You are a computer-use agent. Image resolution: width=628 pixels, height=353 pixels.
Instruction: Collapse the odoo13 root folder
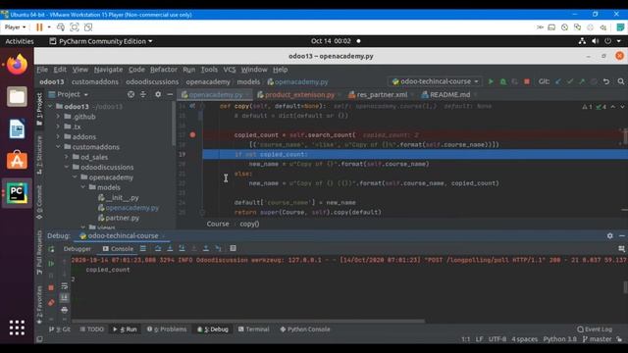tap(50, 107)
